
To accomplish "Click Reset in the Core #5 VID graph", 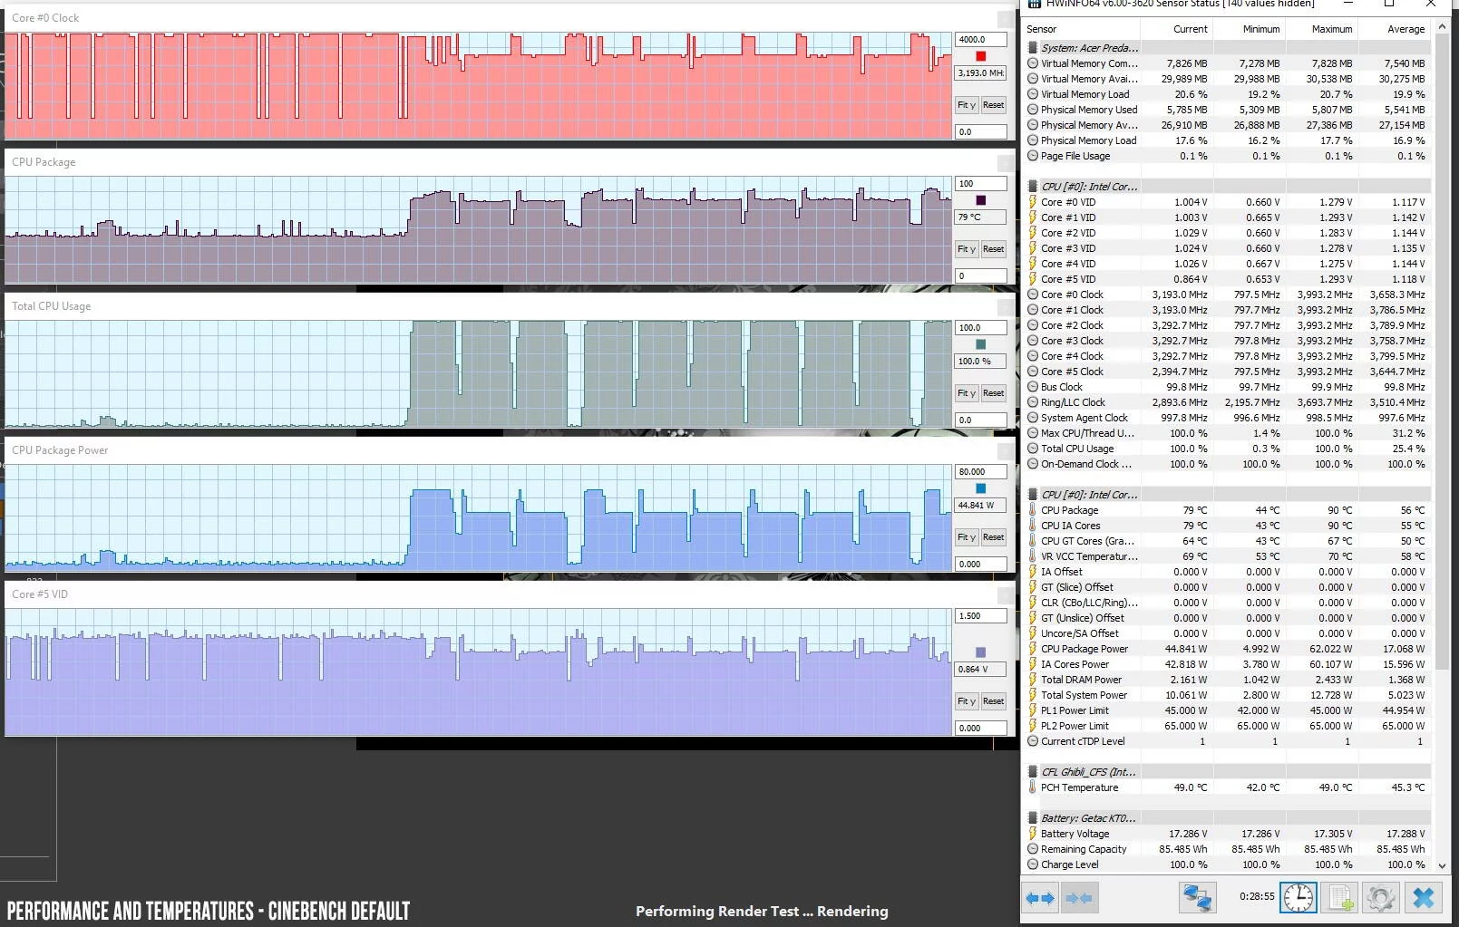I will [x=994, y=701].
